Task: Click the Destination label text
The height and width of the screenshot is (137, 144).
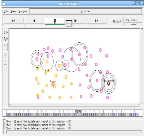Action: [109, 80]
